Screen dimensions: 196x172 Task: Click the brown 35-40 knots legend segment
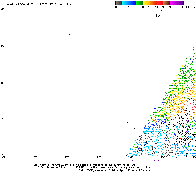click(x=167, y=3)
